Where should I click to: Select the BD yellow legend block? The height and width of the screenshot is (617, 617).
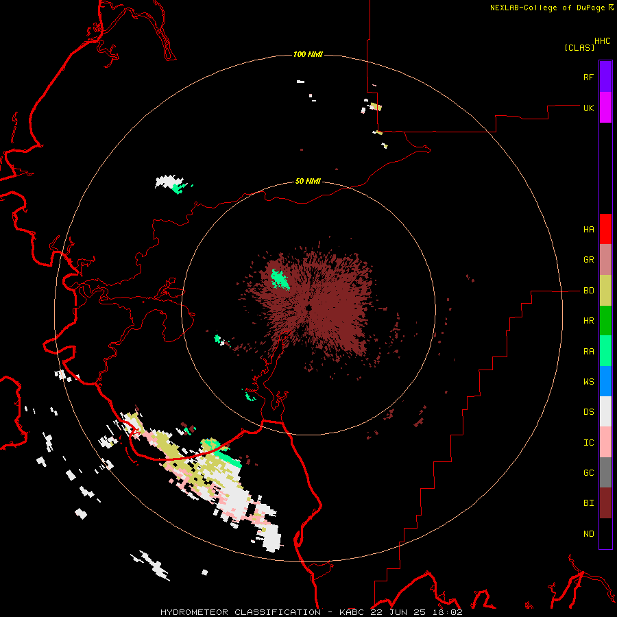click(605, 291)
